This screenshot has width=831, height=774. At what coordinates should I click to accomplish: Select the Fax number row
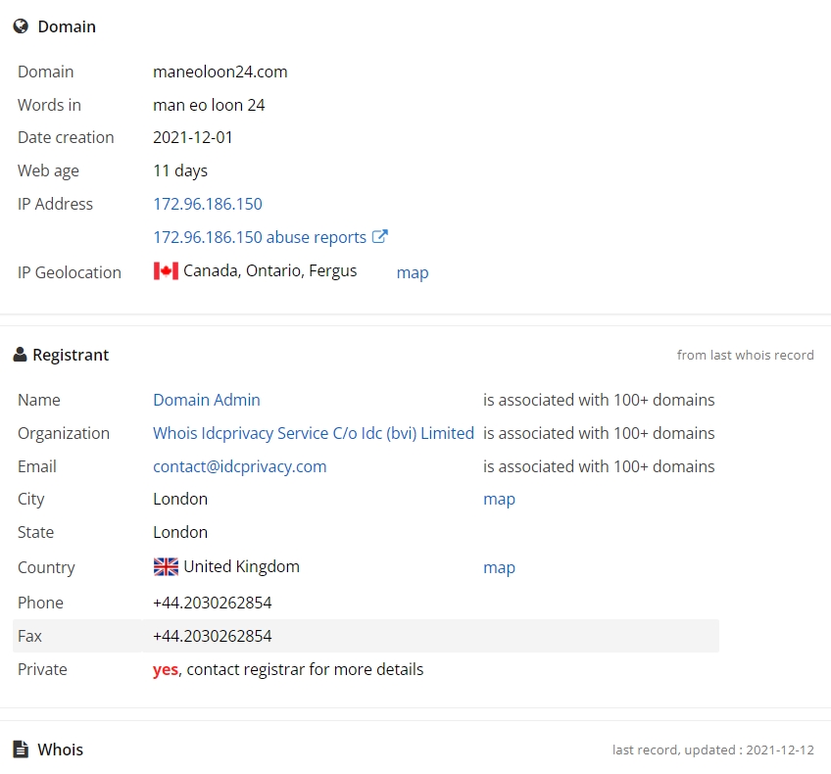366,636
